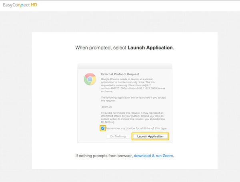Viewport: 240px width, 182px height.
Task: Click the Google Chrome icon in dialog
Action: [90, 79]
